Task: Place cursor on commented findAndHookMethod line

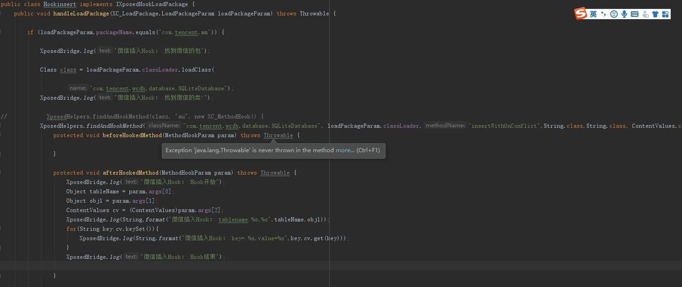Action: point(154,117)
